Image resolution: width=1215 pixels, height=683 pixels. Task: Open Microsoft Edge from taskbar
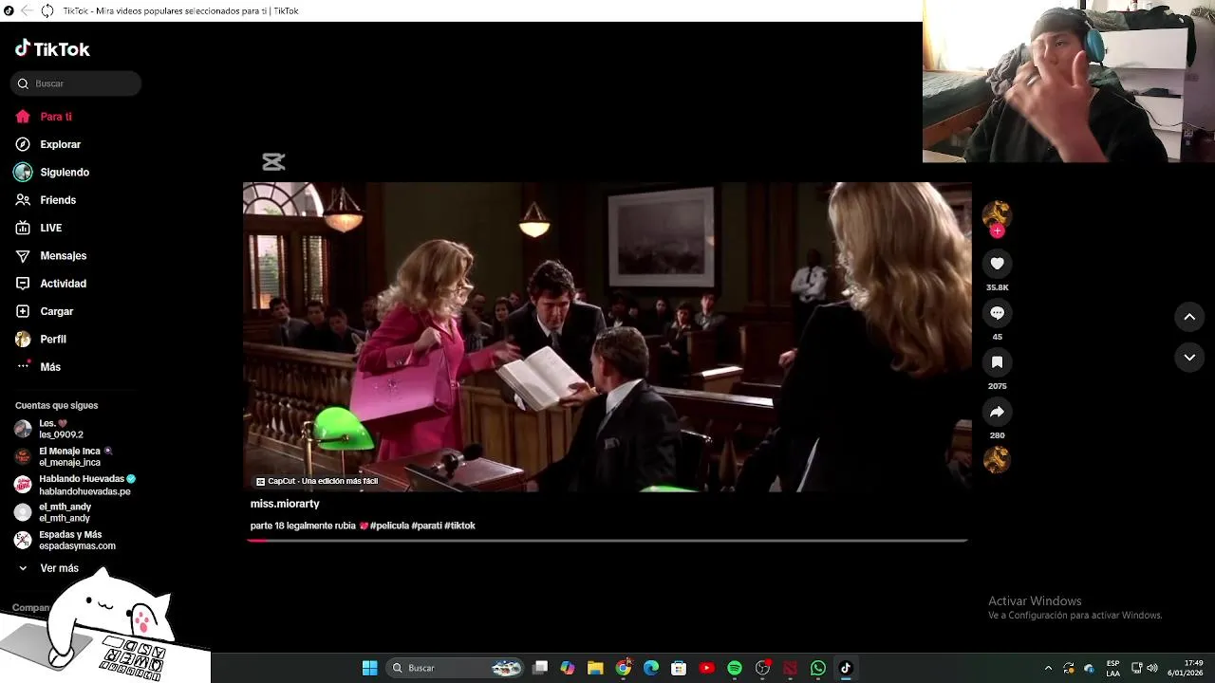point(651,668)
